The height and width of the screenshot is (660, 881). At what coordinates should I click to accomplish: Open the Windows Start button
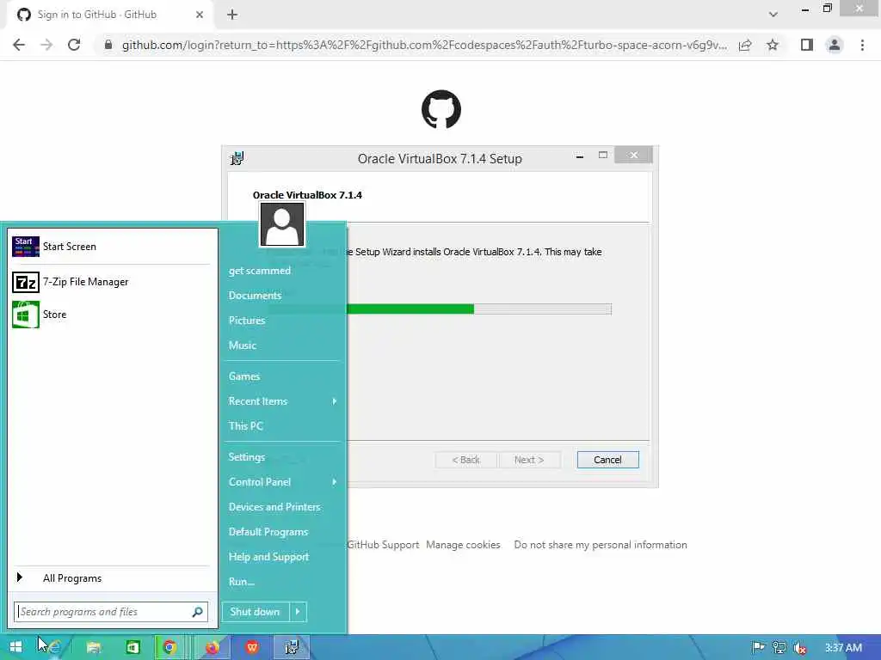tap(15, 647)
